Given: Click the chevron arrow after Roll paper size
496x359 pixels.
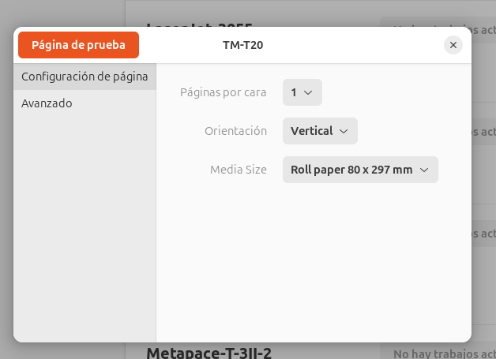Looking at the screenshot, I should pos(424,170).
